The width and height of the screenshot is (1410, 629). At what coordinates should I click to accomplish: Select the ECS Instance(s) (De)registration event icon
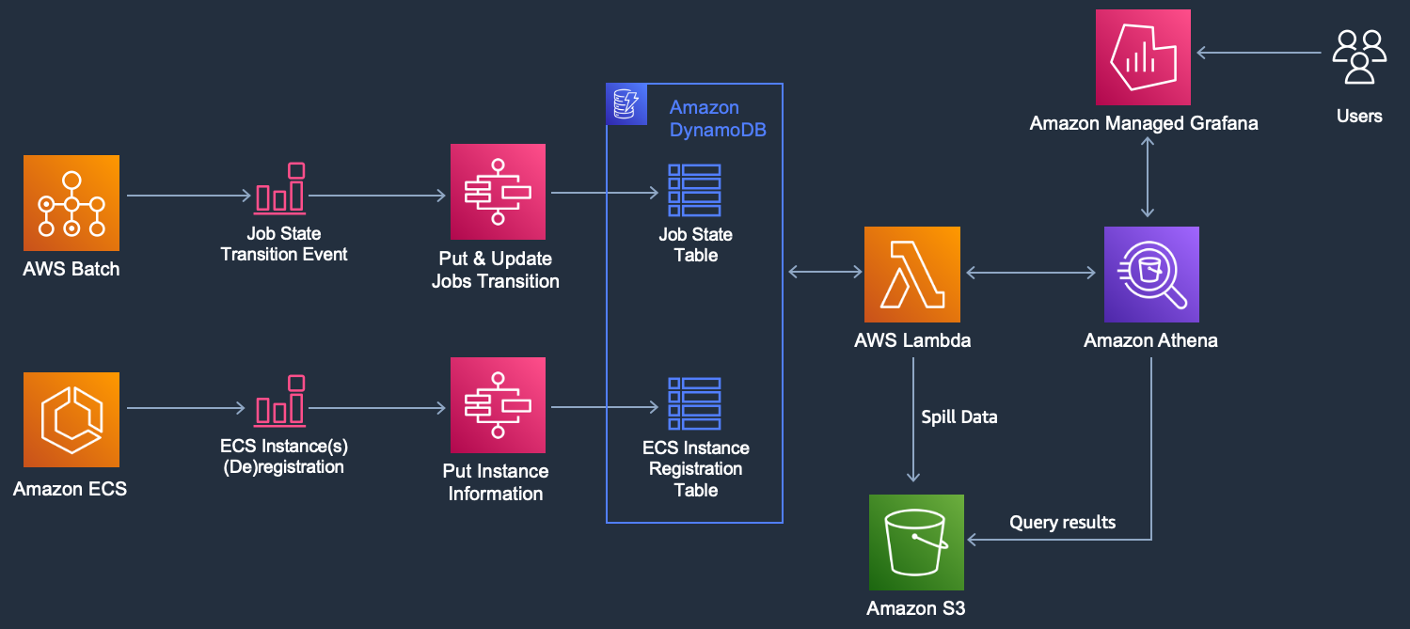coord(280,400)
